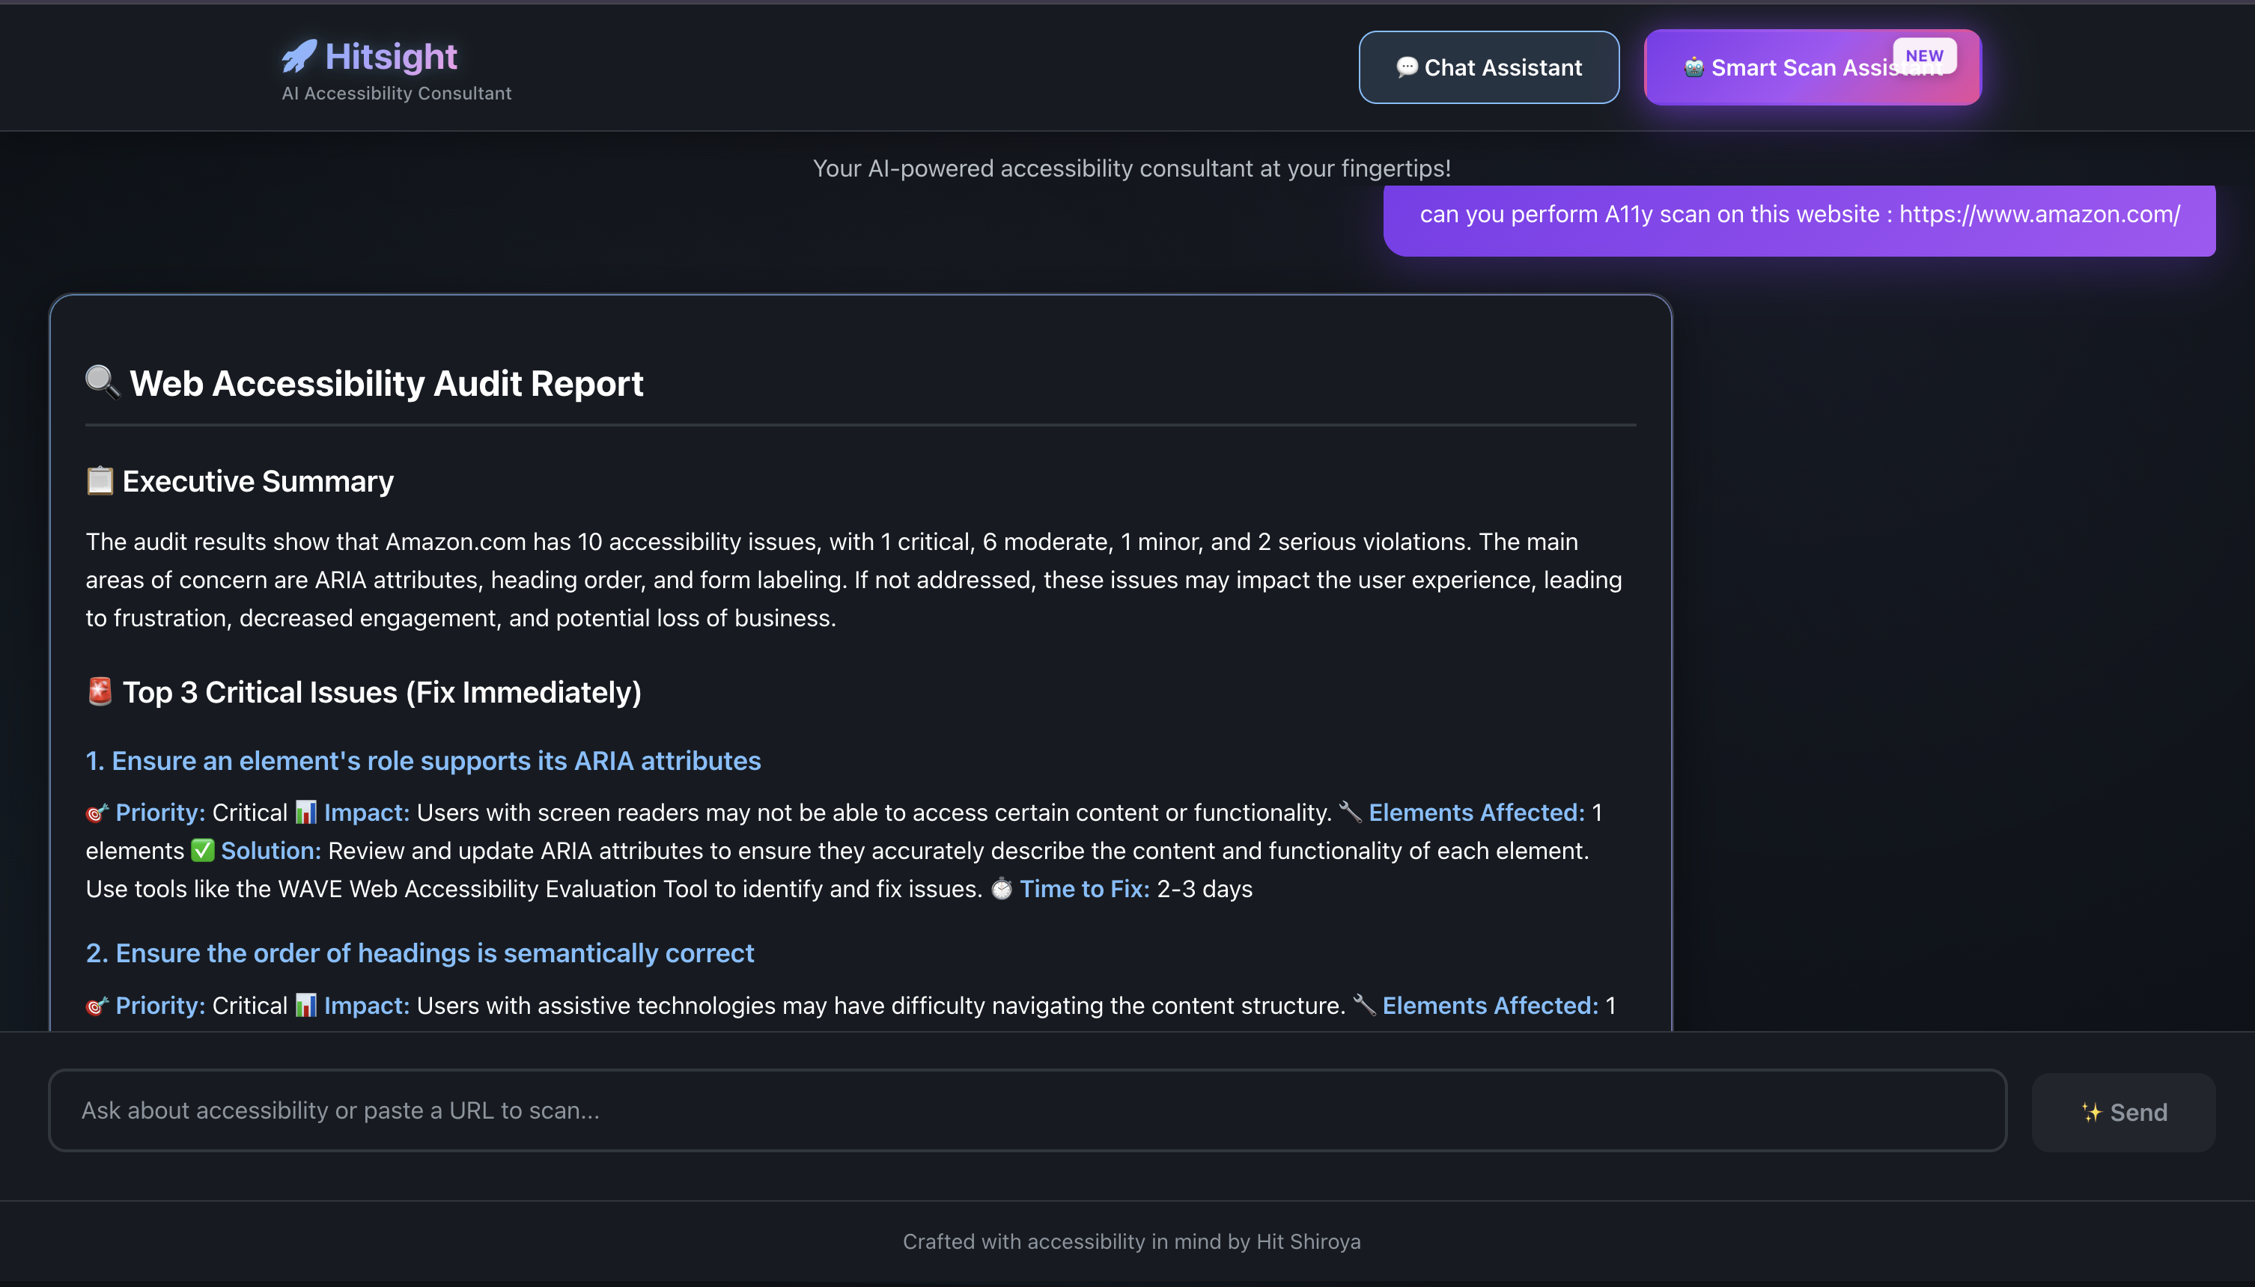Click the magnifying glass icon beside Audit Report
2255x1287 pixels.
(x=102, y=382)
